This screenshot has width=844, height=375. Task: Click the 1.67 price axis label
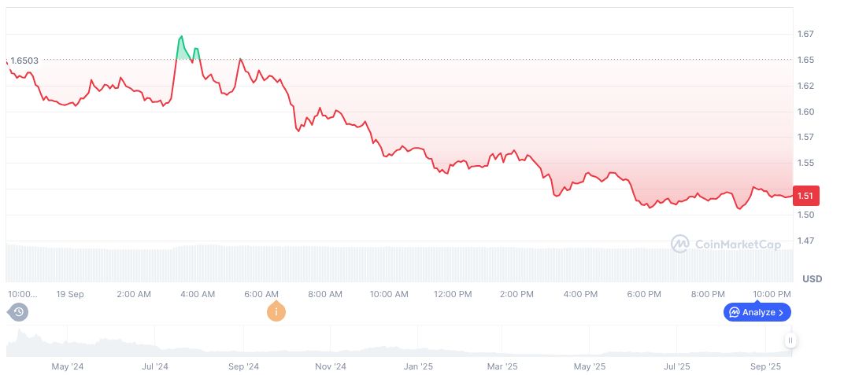tap(804, 34)
